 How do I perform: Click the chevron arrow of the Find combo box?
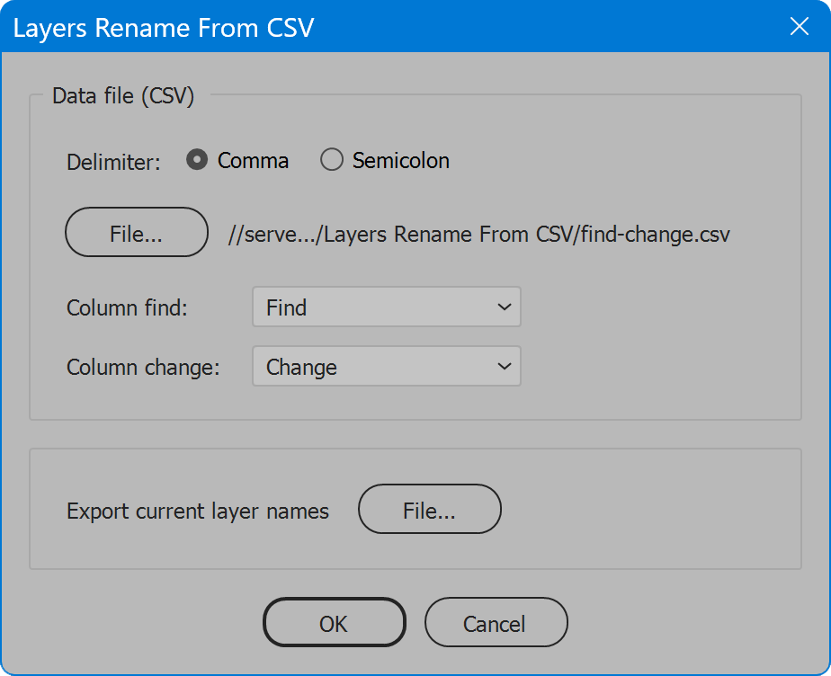pyautogui.click(x=504, y=307)
